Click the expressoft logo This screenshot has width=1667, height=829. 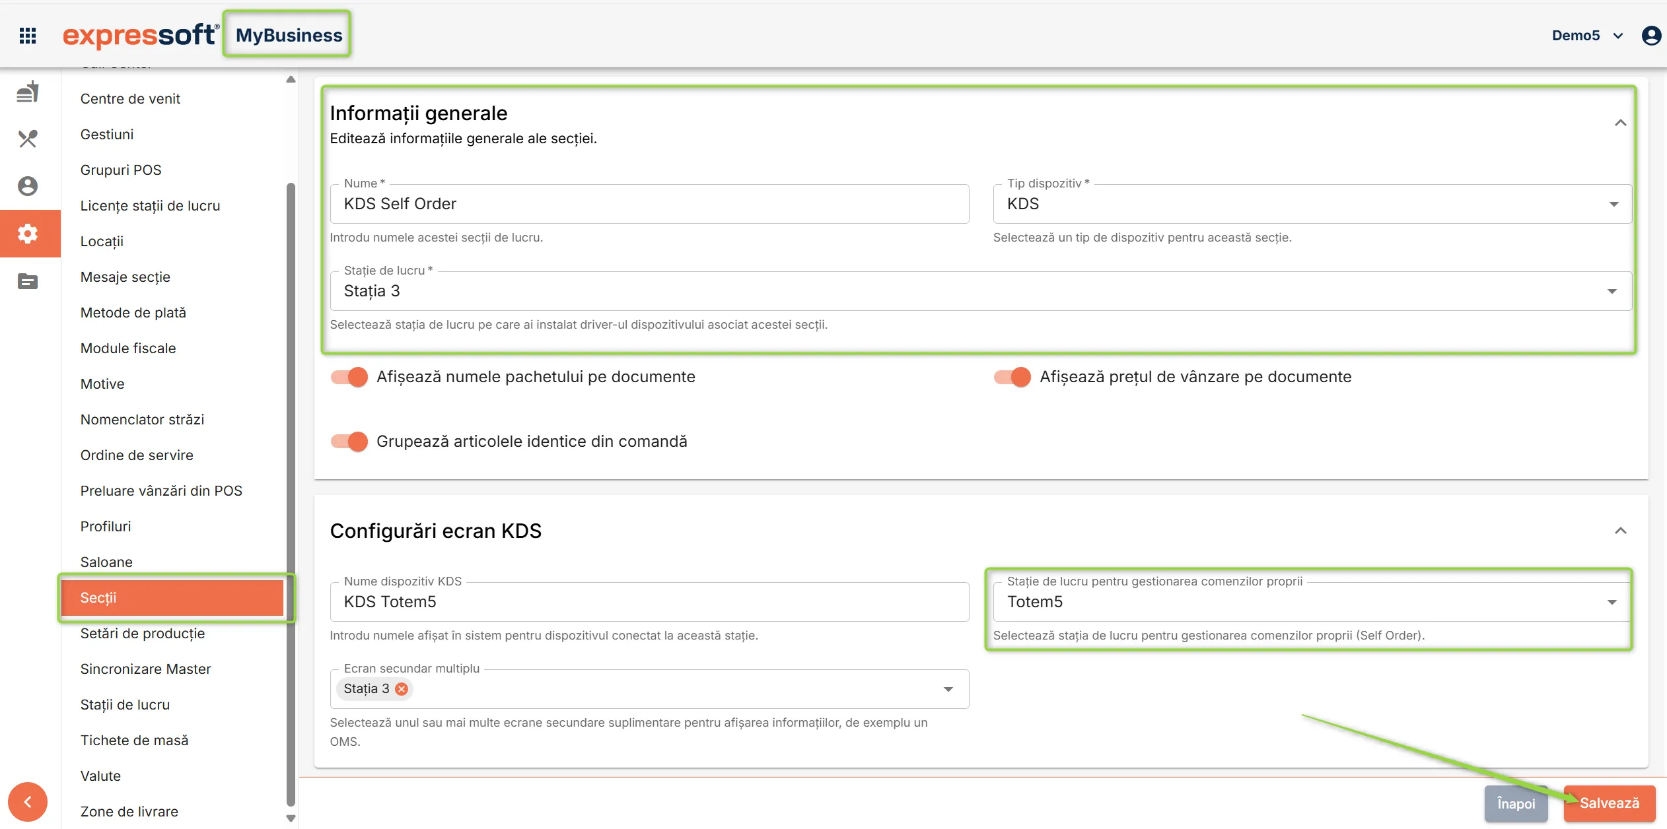pos(141,35)
